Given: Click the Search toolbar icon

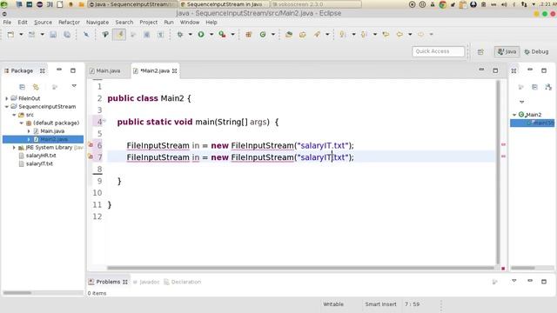Looking at the screenshot, I should [x=317, y=35].
